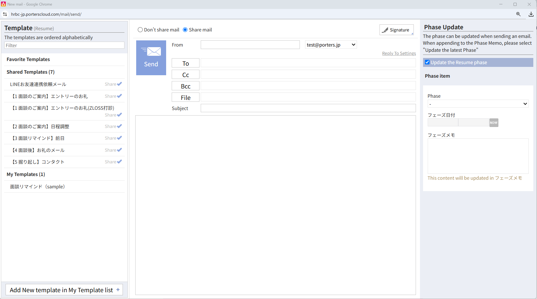
Task: Select Don't share mail option
Action: coord(140,30)
